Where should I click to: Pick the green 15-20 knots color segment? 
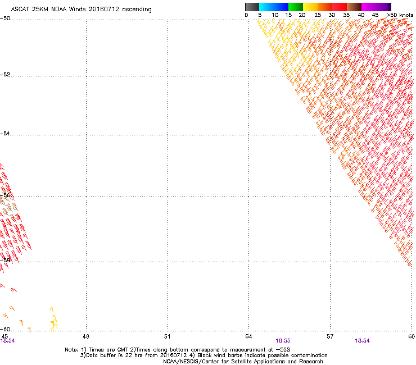pos(296,7)
